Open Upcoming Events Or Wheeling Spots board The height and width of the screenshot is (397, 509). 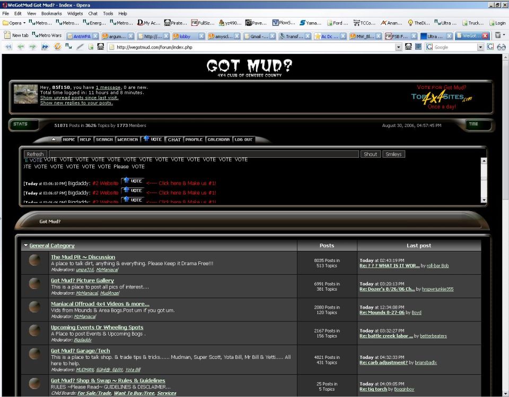(x=97, y=327)
